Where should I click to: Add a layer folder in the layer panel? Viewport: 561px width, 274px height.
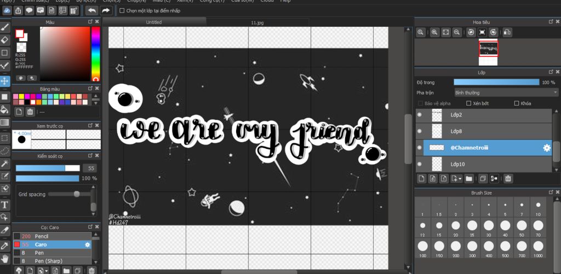pyautogui.click(x=469, y=179)
